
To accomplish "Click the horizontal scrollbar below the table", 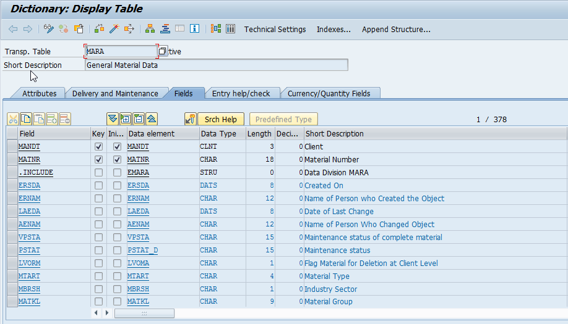I will 144,314.
